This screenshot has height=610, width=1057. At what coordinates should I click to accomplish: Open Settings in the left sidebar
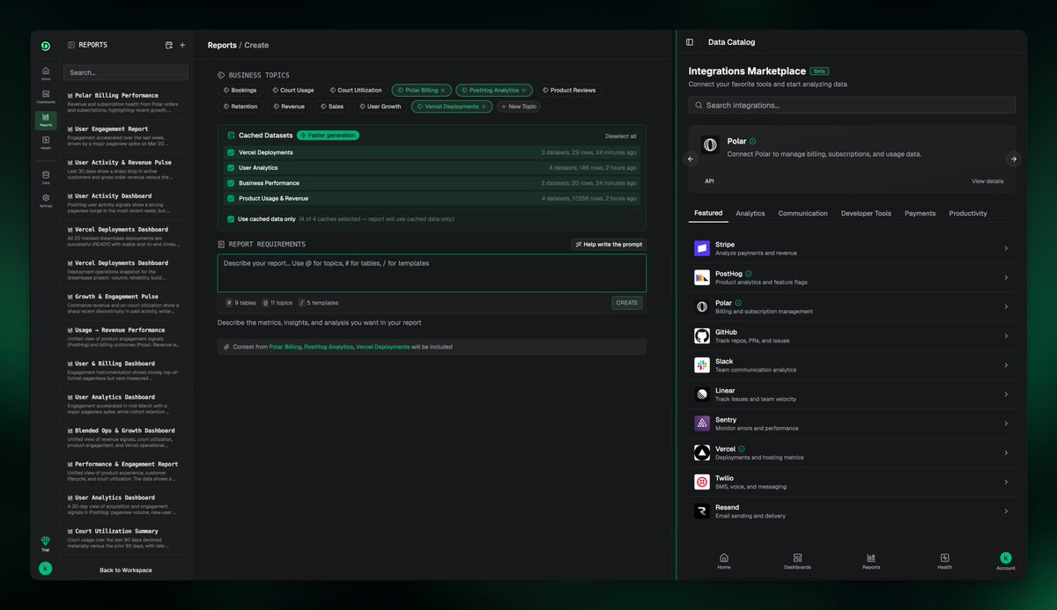tap(46, 200)
